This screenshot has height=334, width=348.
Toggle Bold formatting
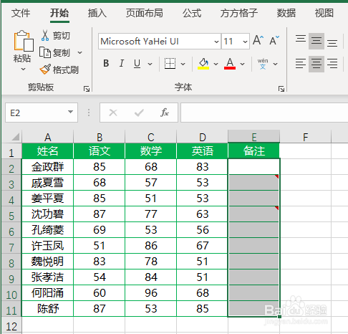tap(106, 64)
